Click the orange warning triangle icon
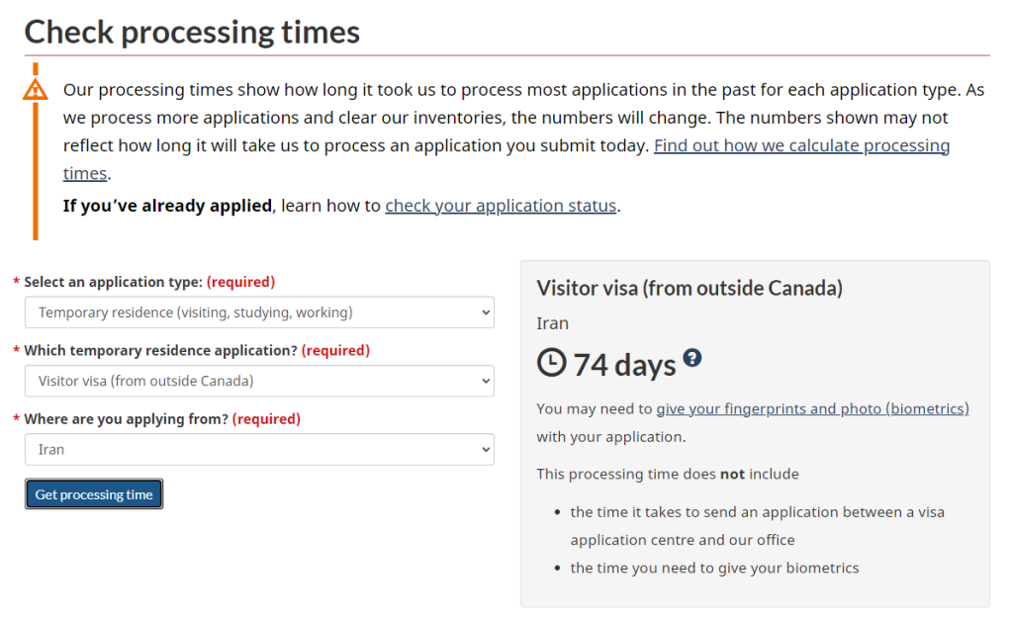This screenshot has width=1013, height=622. point(36,89)
